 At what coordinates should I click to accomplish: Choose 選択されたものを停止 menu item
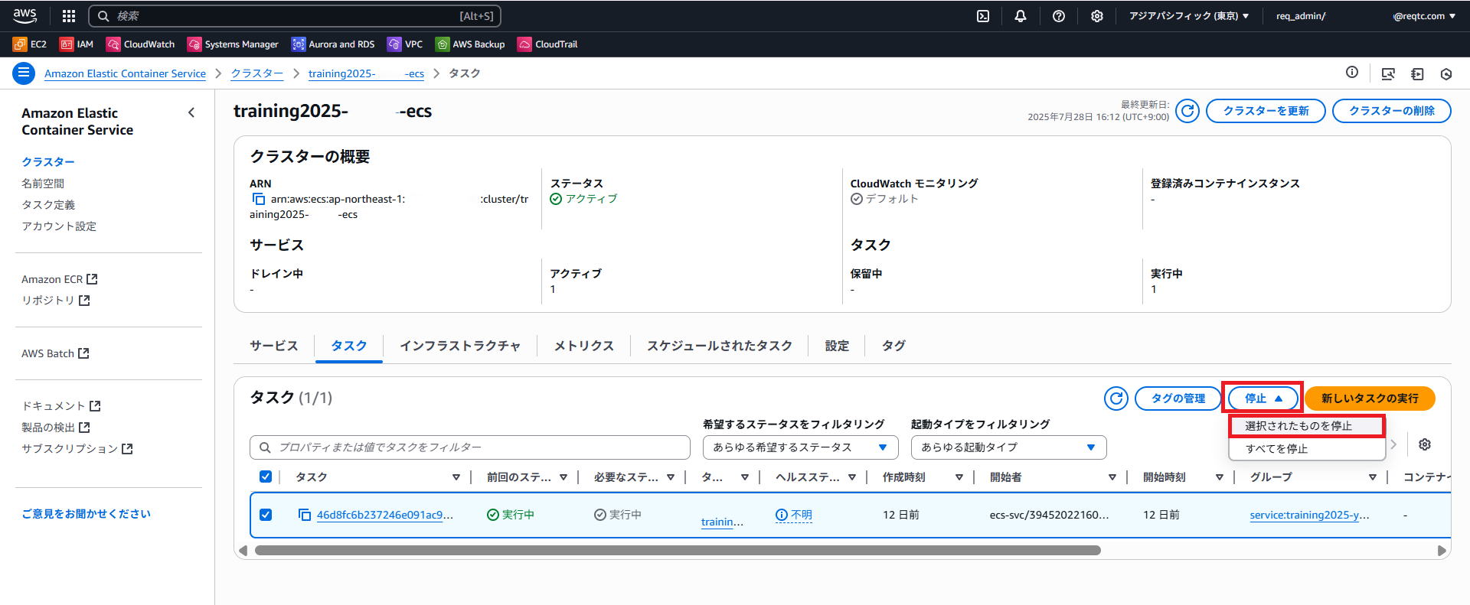(1307, 426)
